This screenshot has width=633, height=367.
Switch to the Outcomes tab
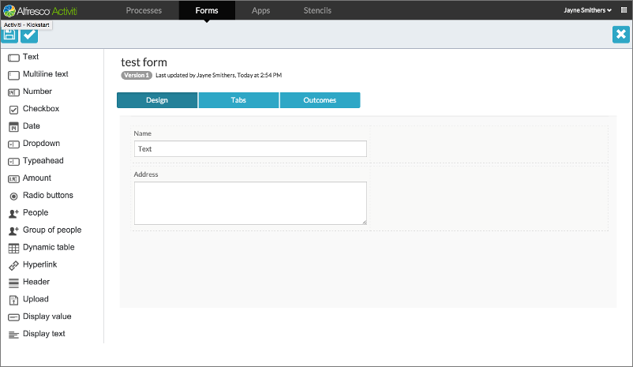(x=320, y=100)
